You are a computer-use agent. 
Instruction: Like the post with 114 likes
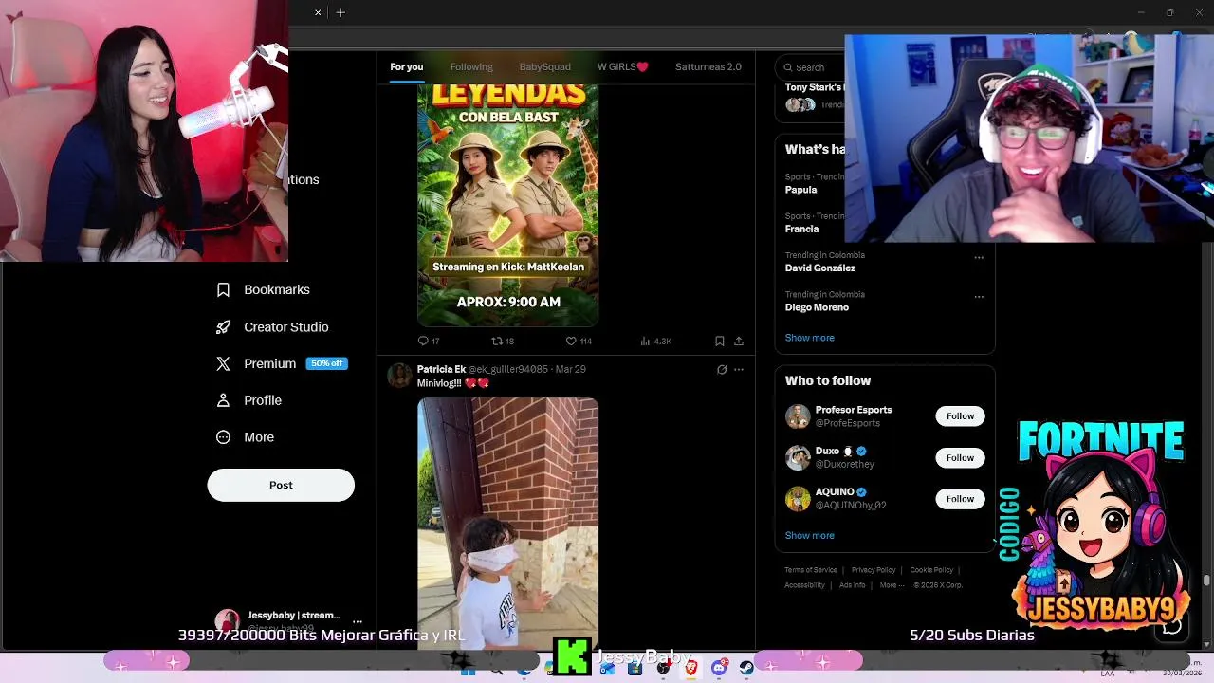tap(571, 341)
